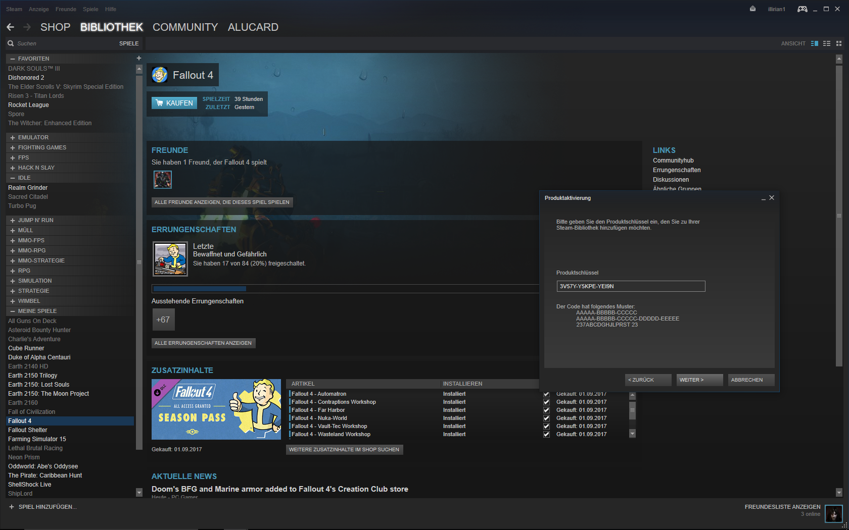
Task: Expand the FIGHTING GAMES category
Action: (x=13, y=147)
